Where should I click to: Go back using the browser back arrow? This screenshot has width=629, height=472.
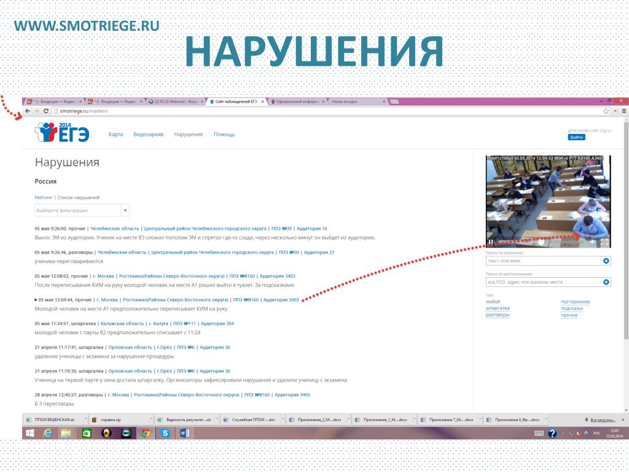(x=28, y=111)
